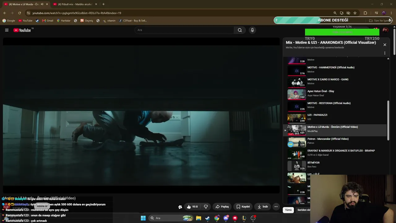396x223 pixels.
Task: Click the crossed-eye icon in the address bar
Action: [348, 13]
